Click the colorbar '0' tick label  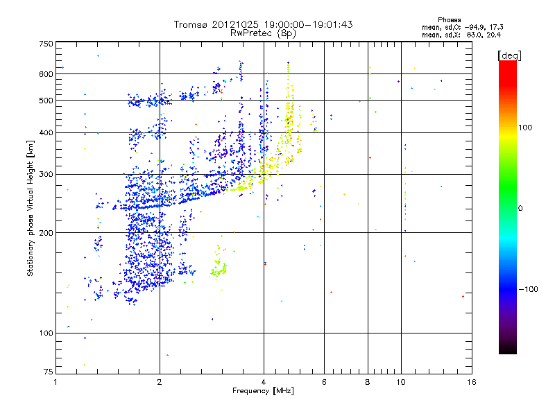[x=520, y=209]
